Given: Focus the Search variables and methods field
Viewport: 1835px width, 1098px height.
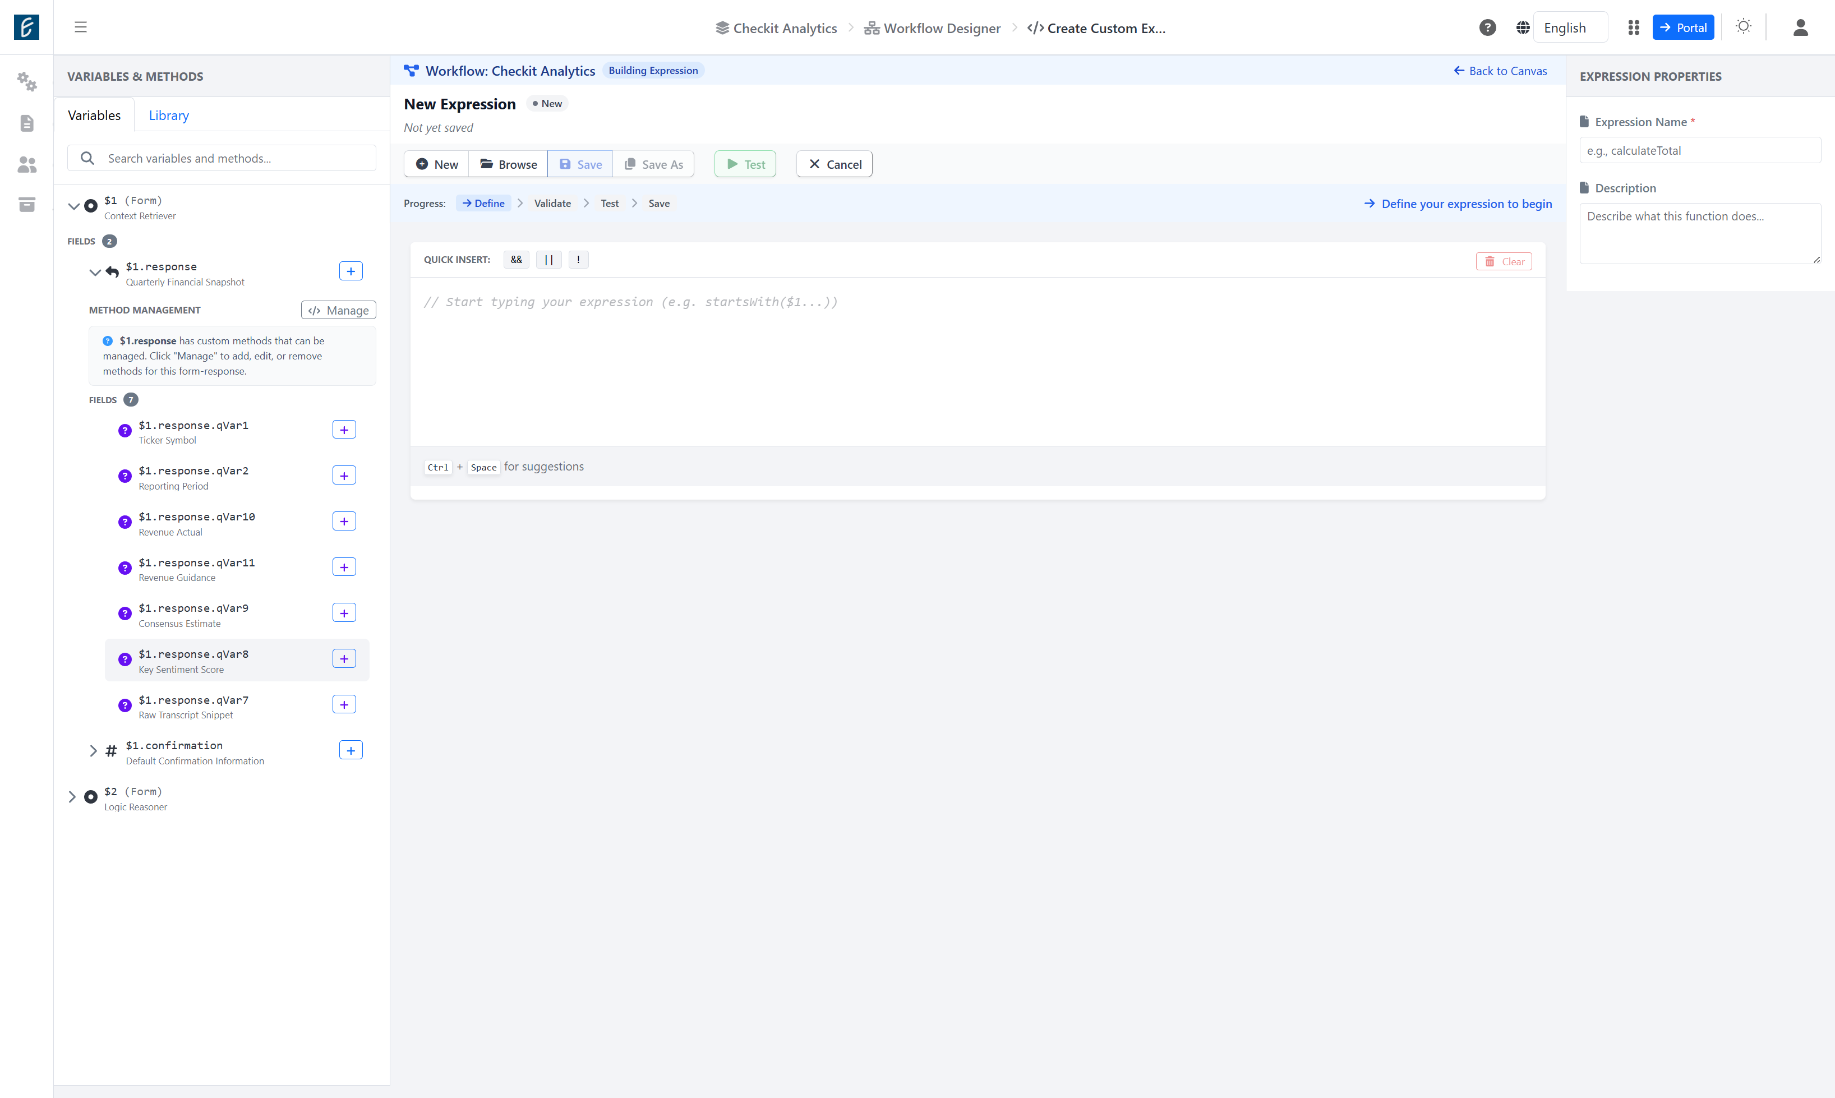Looking at the screenshot, I should pyautogui.click(x=222, y=158).
